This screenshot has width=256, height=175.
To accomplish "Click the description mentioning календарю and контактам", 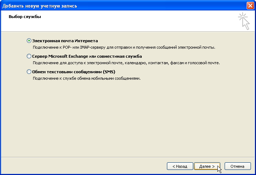I will tap(126, 63).
